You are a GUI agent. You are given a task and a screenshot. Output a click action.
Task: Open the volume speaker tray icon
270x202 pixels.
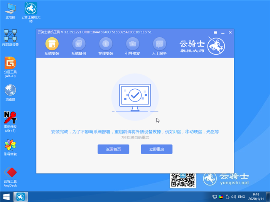[233, 197]
